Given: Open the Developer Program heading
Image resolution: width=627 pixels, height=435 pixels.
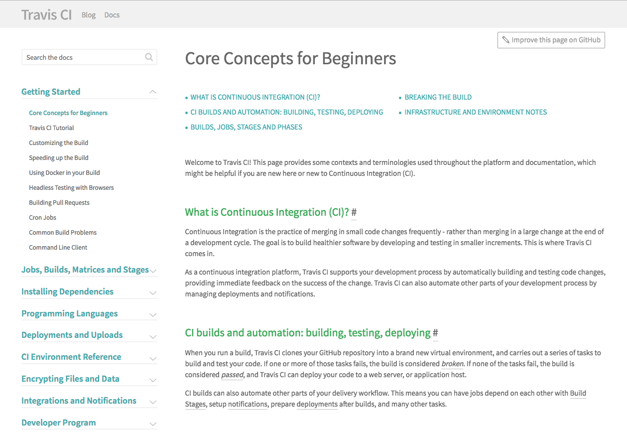Looking at the screenshot, I should [x=59, y=423].
